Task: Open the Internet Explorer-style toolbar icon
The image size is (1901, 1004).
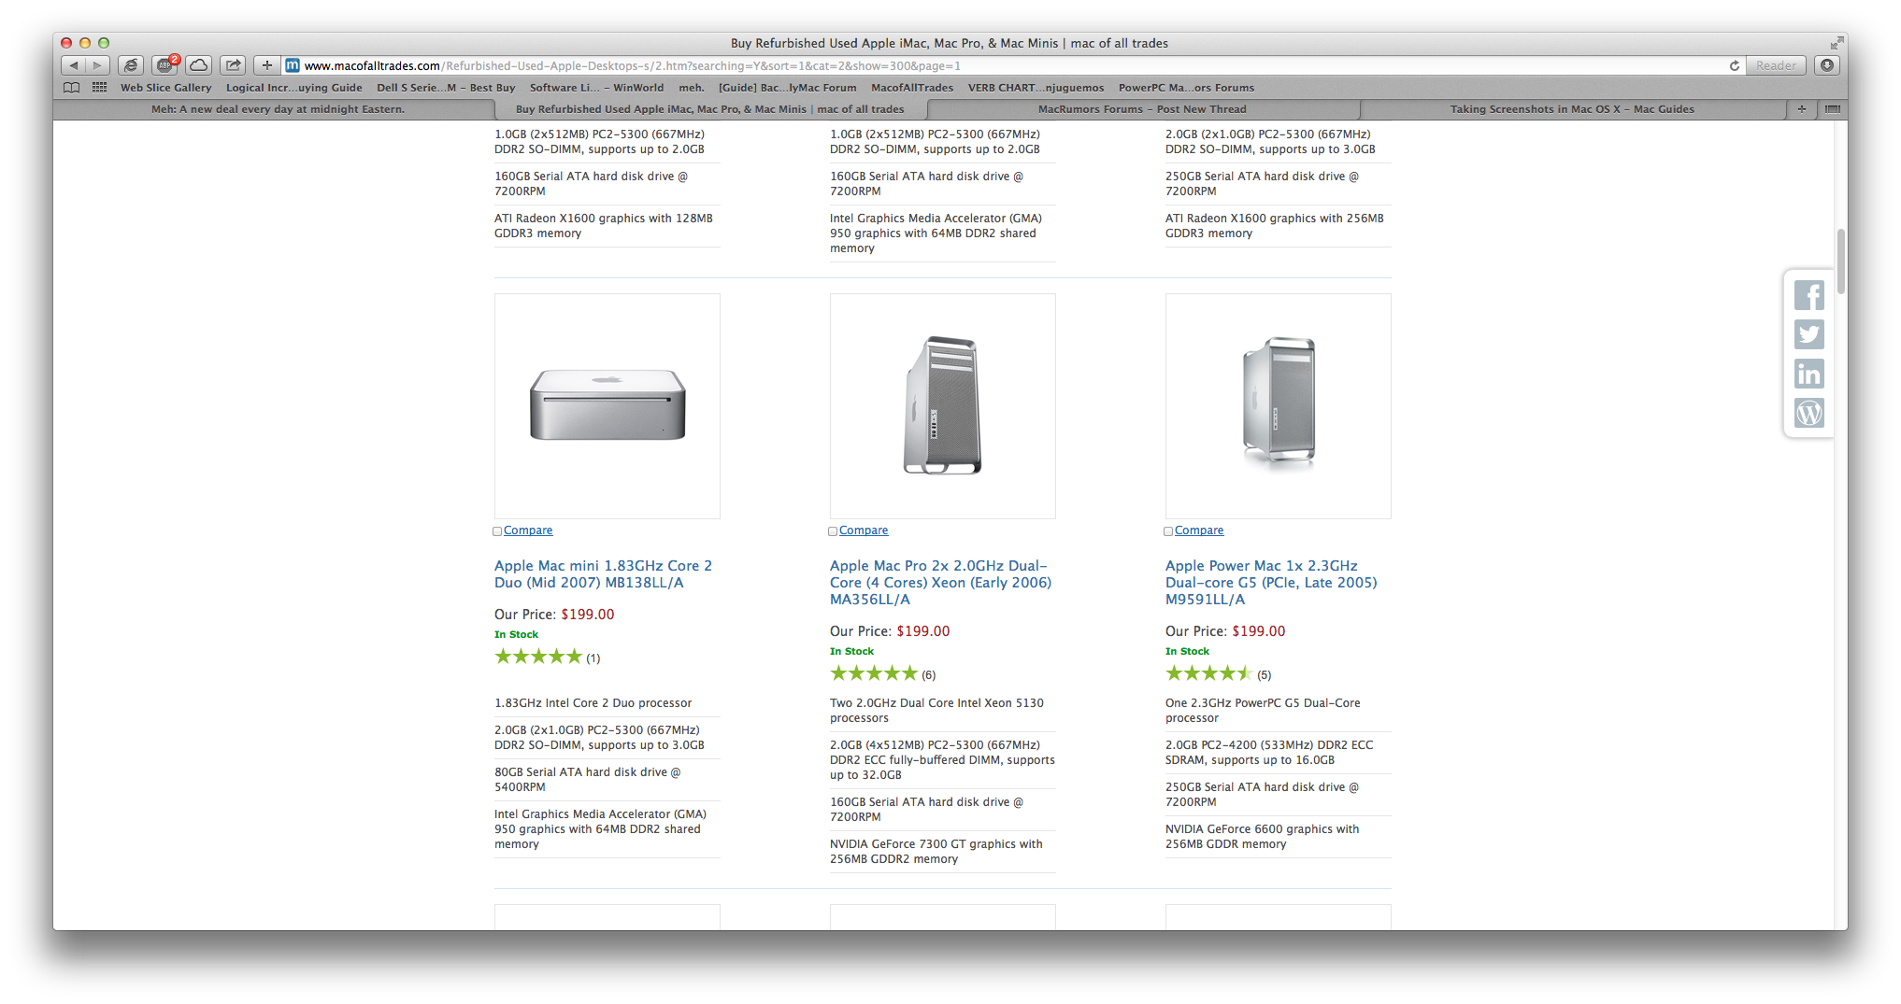Action: (x=132, y=65)
